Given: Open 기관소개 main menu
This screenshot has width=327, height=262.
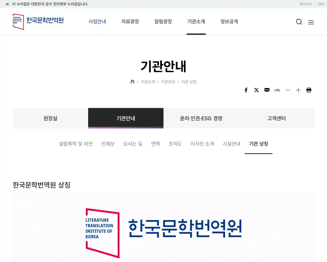Looking at the screenshot, I should point(196,21).
